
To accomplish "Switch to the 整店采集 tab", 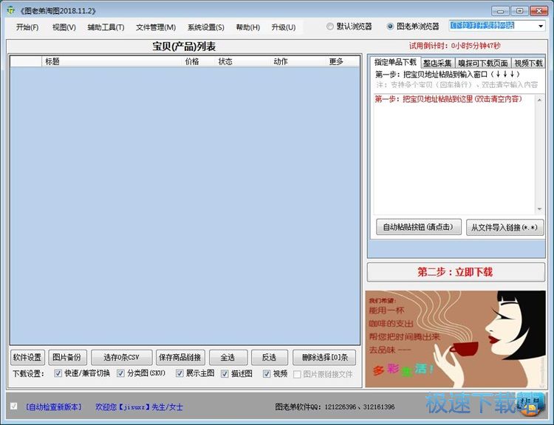I will [437, 63].
